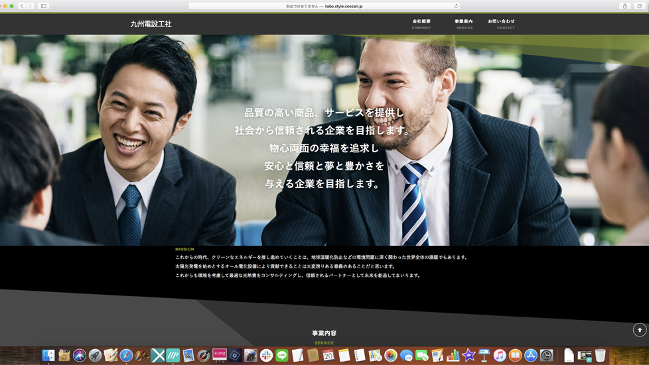Open Trash in the Dock

[x=600, y=355]
